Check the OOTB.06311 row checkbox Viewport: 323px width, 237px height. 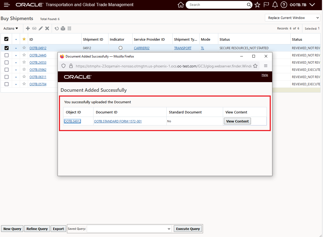6,77
